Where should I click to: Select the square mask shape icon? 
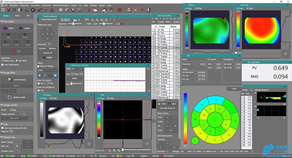[x=55, y=75]
